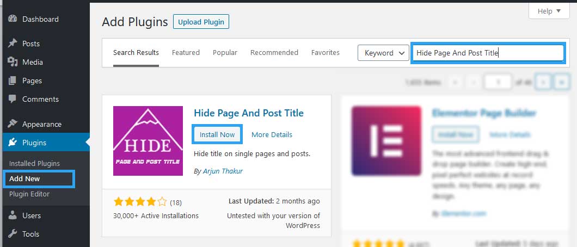Click Elementor Page Builder title
Viewport: 577px width, 247px height.
(x=484, y=113)
